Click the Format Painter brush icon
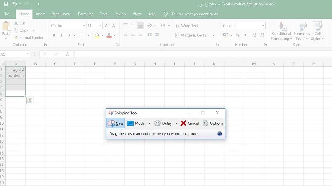332x186 pixels. click(x=16, y=37)
